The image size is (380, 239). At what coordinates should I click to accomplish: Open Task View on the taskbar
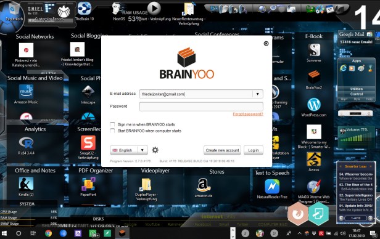coord(33,233)
